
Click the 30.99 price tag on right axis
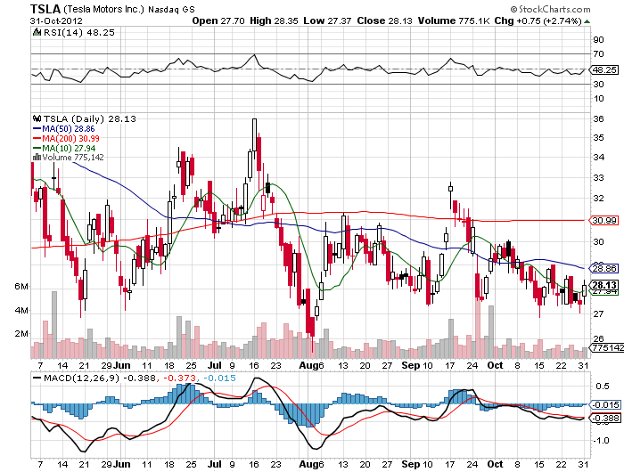[604, 220]
